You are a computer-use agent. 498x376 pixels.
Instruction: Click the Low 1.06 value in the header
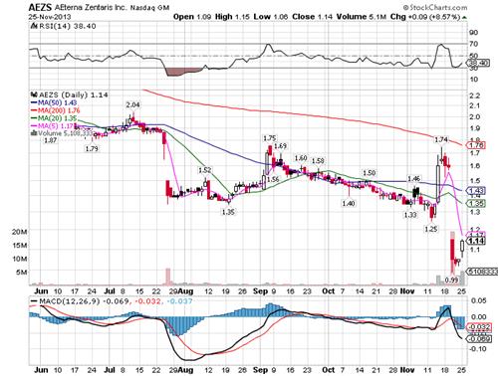click(x=271, y=17)
